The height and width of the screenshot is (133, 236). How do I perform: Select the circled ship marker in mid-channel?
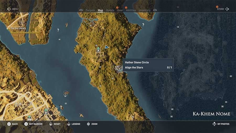point(66,93)
